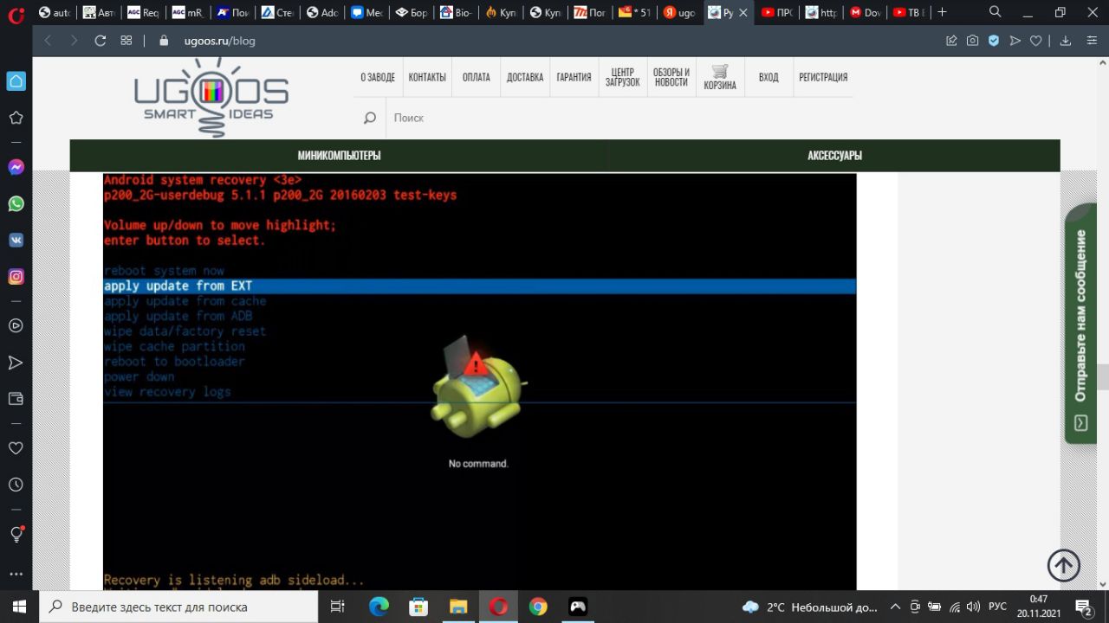
Task: Click the padlock site info icon
Action: [x=164, y=41]
